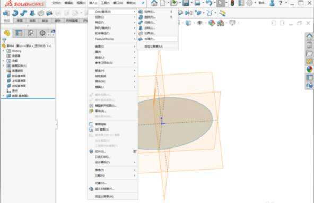This screenshot has width=314, height=203.
Task: Click the Extruded Boss icon in Features toolbar
Action: (6, 13)
